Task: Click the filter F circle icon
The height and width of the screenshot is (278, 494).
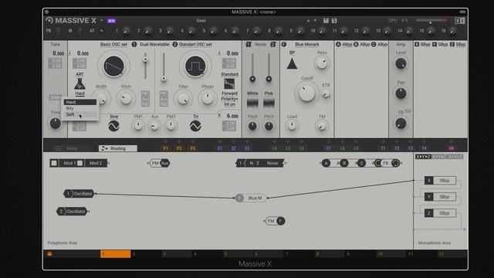Action: click(283, 45)
